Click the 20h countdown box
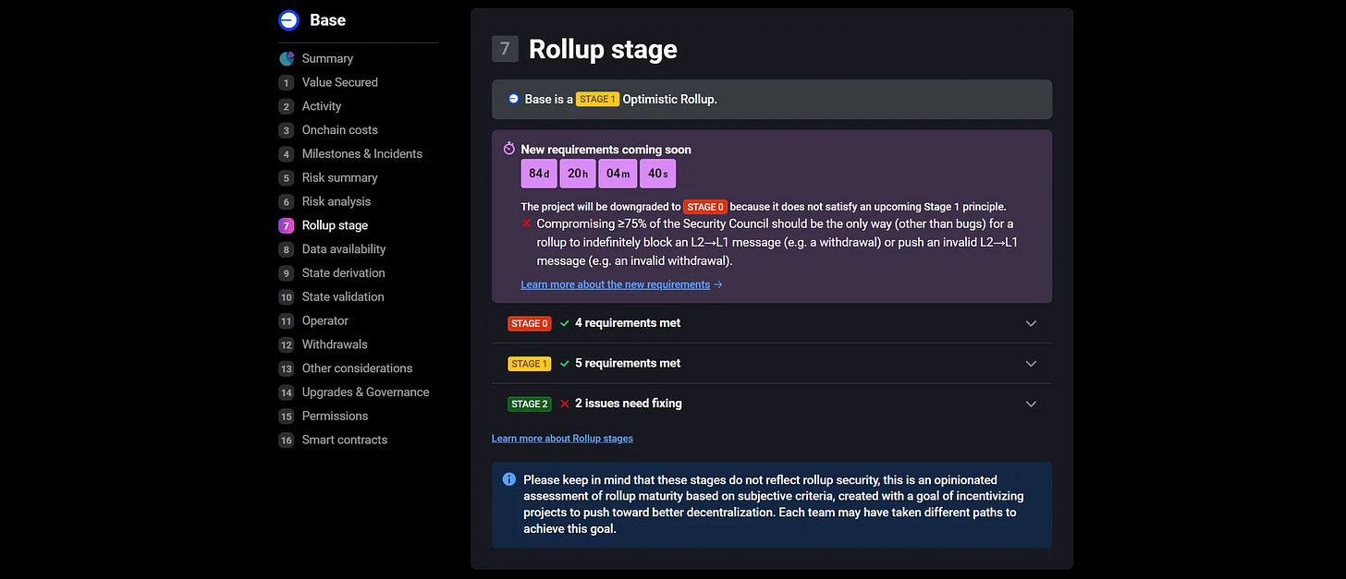The image size is (1346, 579). 578,174
